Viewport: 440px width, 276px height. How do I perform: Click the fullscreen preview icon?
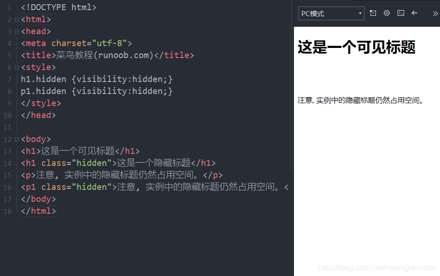point(373,13)
